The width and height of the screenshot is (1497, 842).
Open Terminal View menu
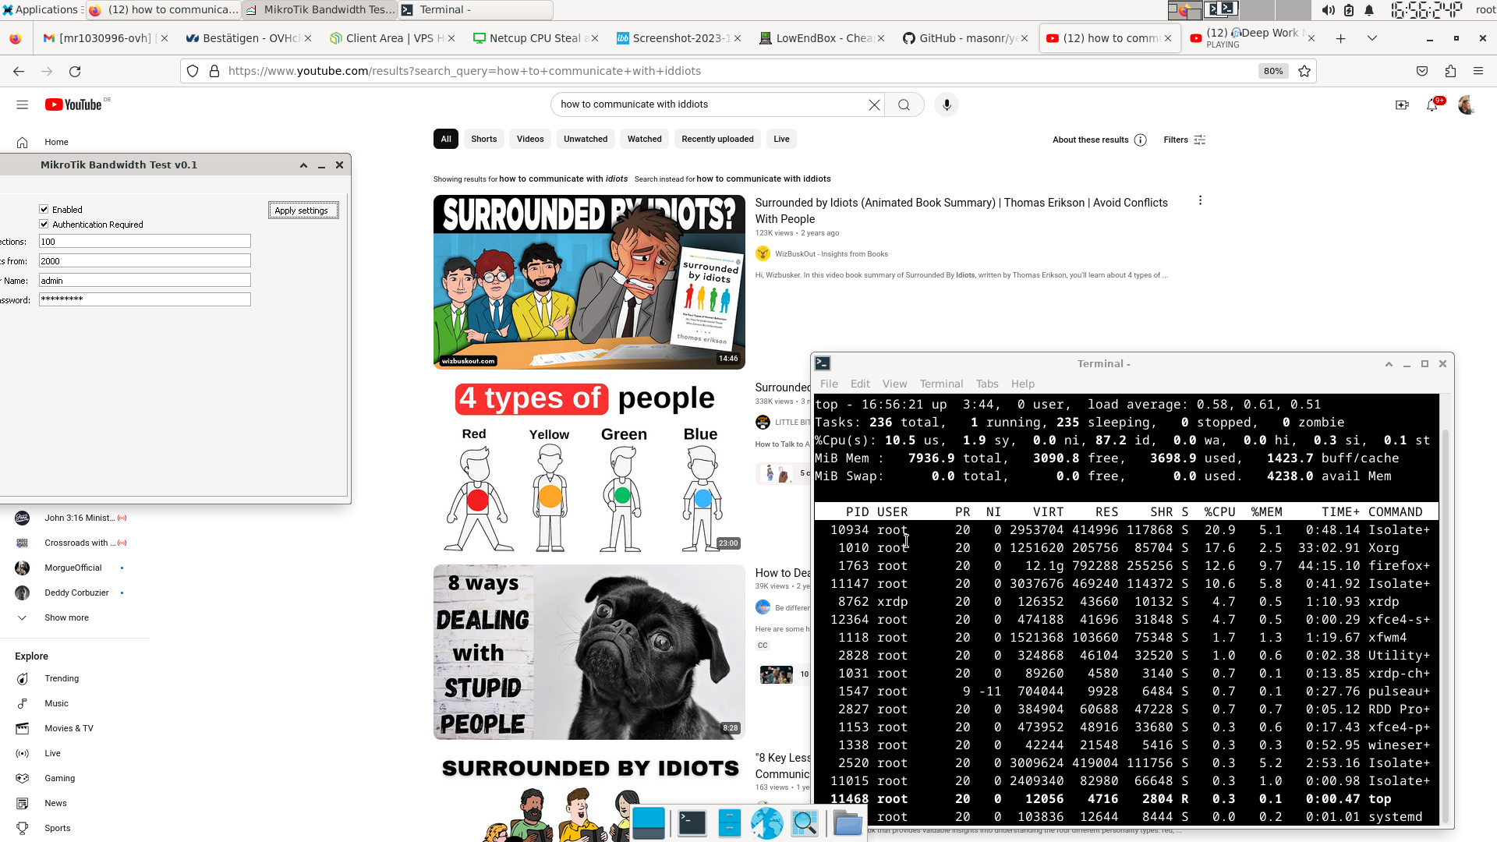point(894,384)
